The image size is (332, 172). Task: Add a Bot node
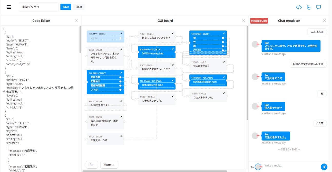click(x=92, y=165)
